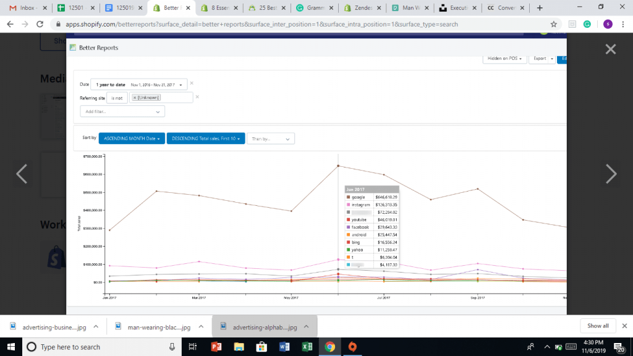Switch to the '8 Essen' Shopify tab
Viewport: 633px width, 356px height.
tap(219, 7)
